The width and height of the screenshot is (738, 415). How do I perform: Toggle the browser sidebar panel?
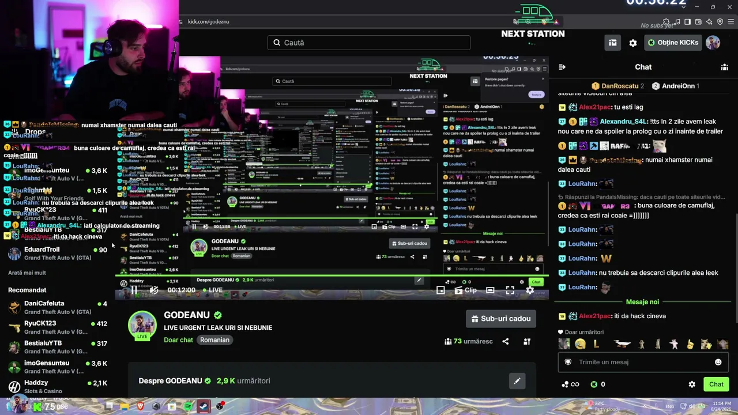688,22
